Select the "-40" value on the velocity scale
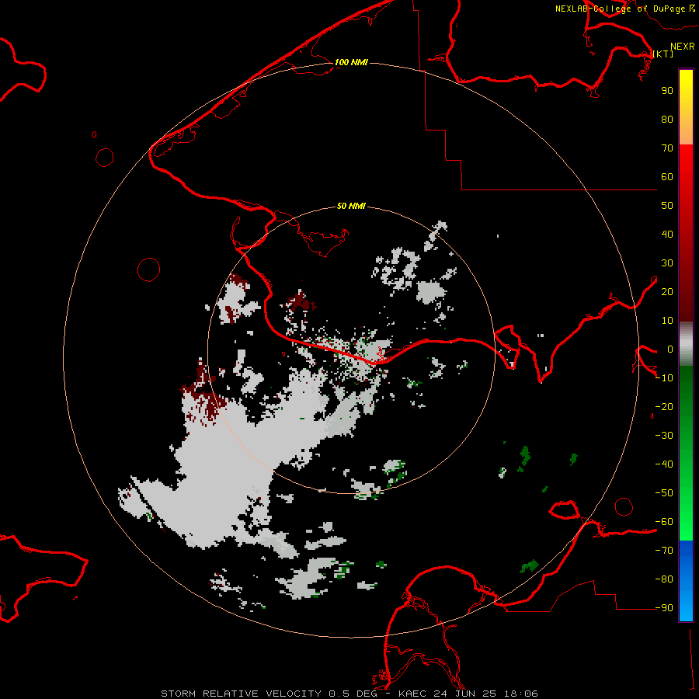The width and height of the screenshot is (699, 699). (664, 464)
